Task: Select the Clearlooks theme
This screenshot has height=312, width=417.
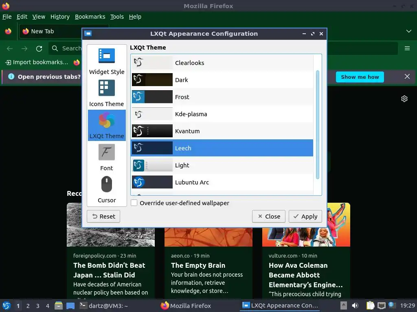Action: pyautogui.click(x=222, y=63)
